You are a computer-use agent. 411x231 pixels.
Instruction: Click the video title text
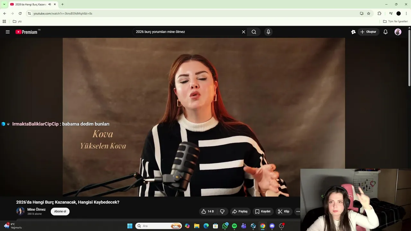(68, 202)
